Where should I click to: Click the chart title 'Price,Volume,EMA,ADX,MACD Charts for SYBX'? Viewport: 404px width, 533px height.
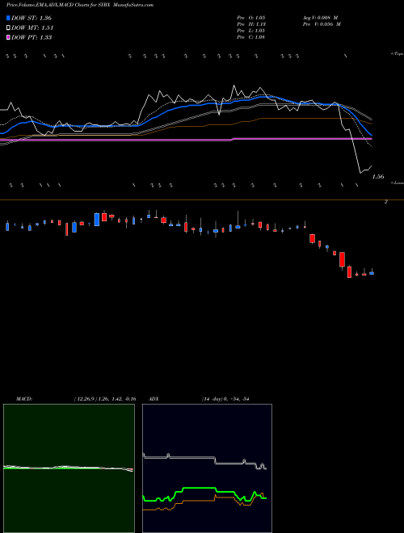pyautogui.click(x=60, y=5)
